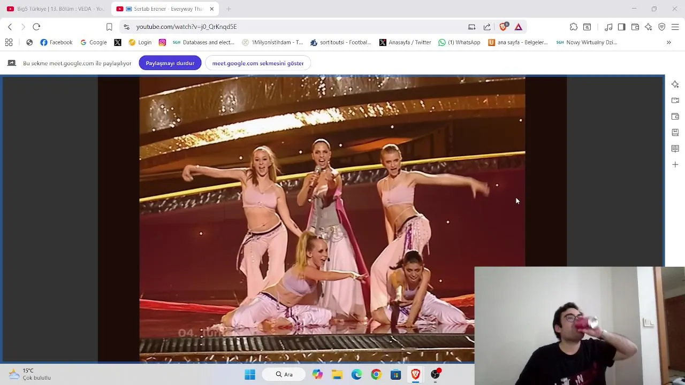Screen dimensions: 685x385
Task: Open the Instagram bookmark icon
Action: pyautogui.click(x=162, y=42)
